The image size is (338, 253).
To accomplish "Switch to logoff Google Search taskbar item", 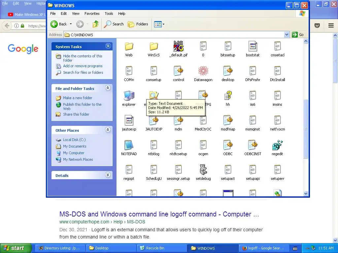I will point(263,248).
